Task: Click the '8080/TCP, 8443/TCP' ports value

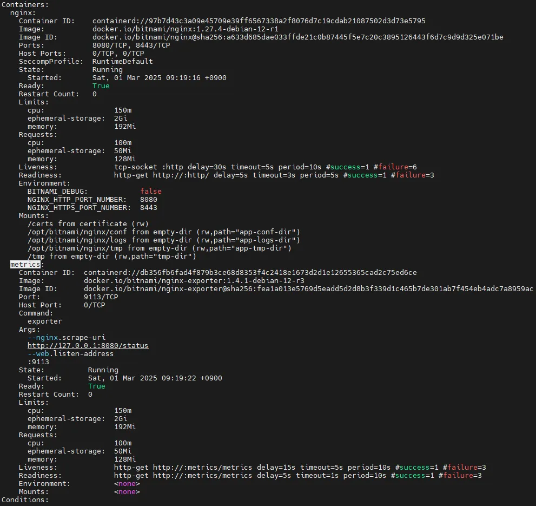Action: (x=131, y=45)
